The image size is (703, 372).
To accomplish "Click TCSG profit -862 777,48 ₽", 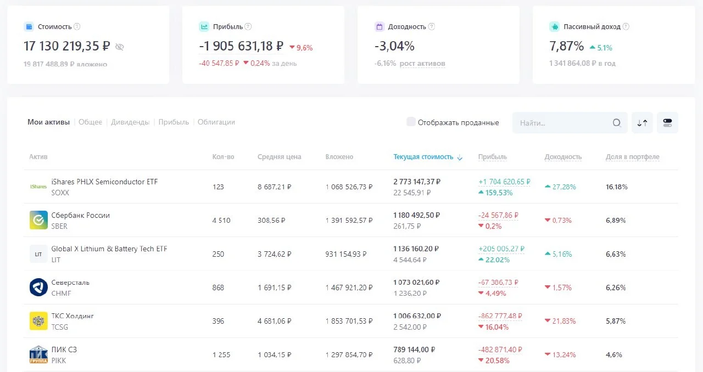I will [500, 316].
